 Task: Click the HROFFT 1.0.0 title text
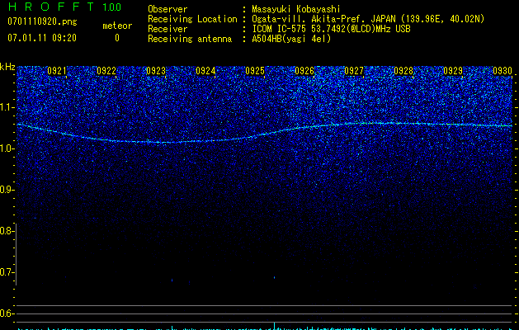click(65, 7)
